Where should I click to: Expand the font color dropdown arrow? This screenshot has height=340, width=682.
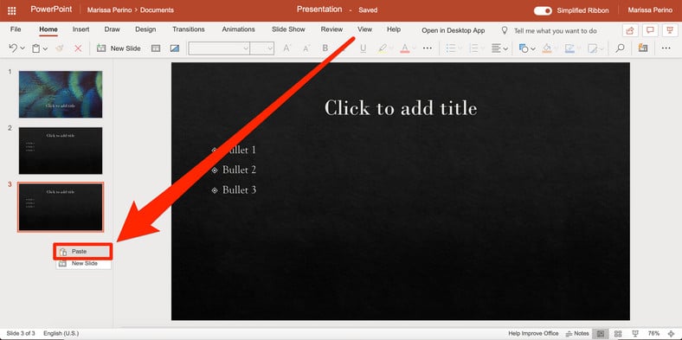click(414, 48)
